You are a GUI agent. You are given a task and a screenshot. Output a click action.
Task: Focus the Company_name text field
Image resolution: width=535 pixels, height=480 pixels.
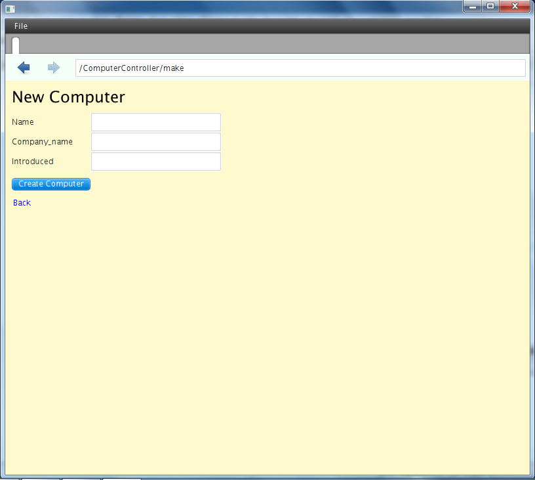pos(156,142)
